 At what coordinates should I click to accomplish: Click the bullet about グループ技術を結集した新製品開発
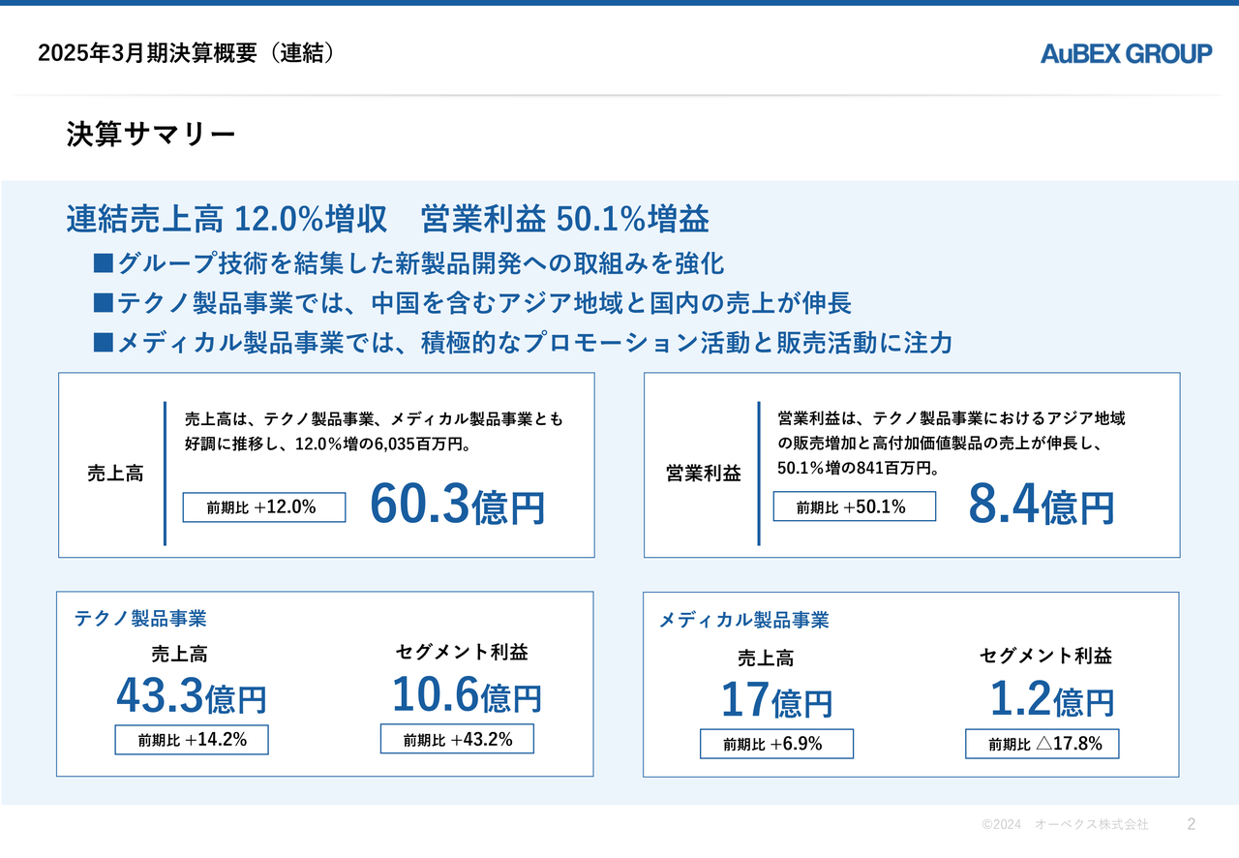tap(408, 263)
